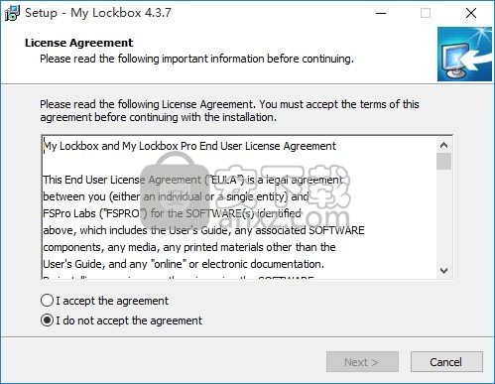The height and width of the screenshot is (384, 495).
Task: Click the Next > button
Action: click(362, 362)
